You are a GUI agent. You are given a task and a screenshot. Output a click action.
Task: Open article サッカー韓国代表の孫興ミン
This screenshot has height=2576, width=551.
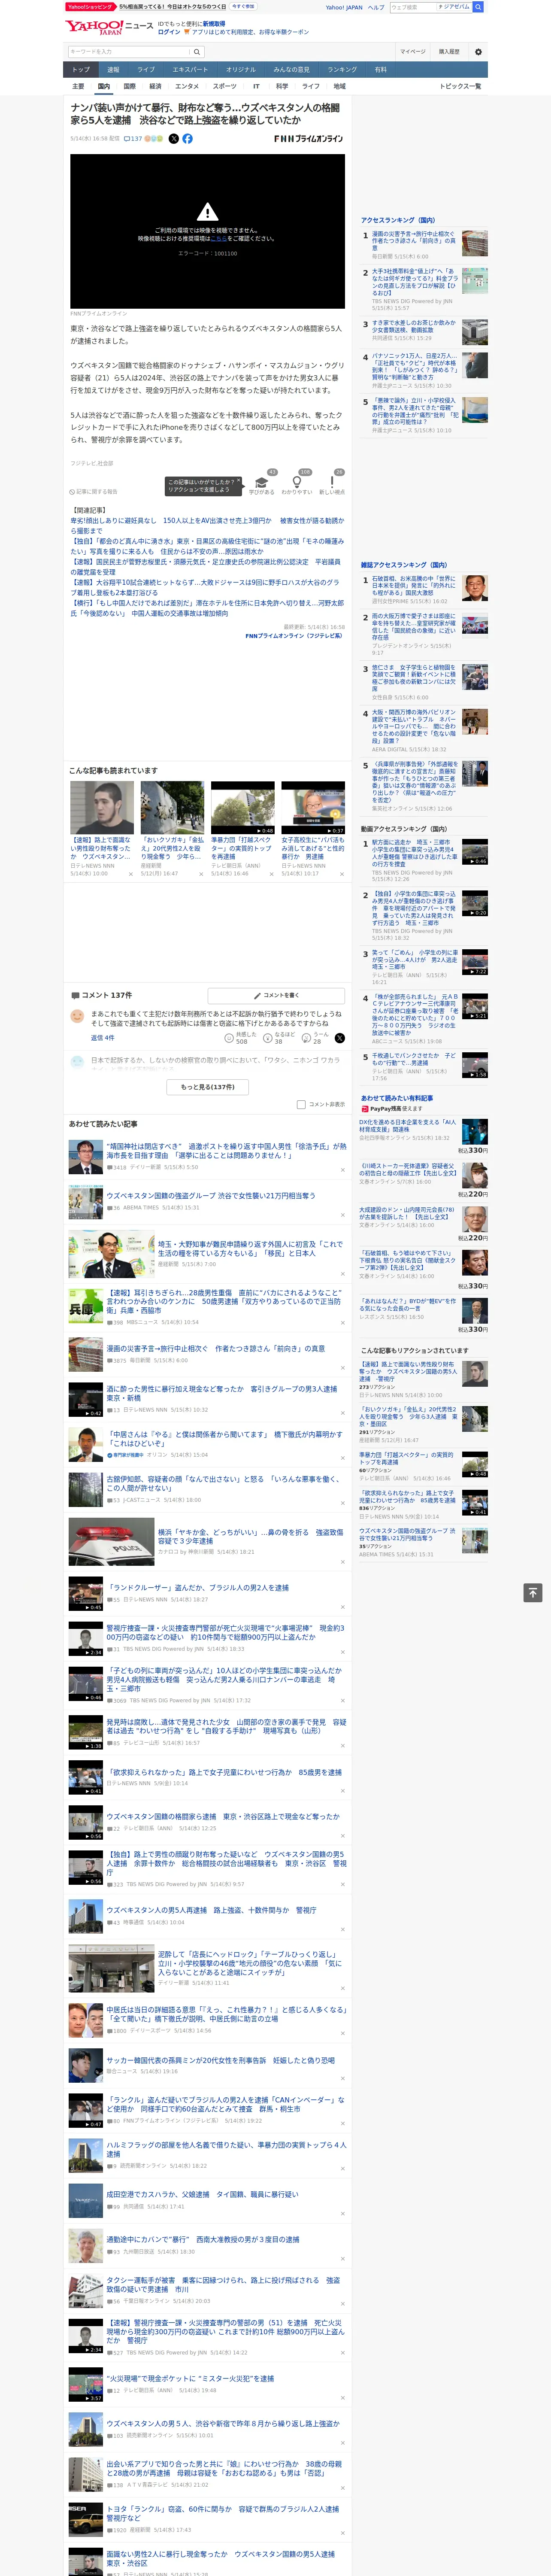pos(221,2060)
